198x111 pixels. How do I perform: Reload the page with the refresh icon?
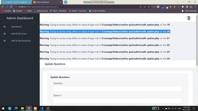coord(11,7)
